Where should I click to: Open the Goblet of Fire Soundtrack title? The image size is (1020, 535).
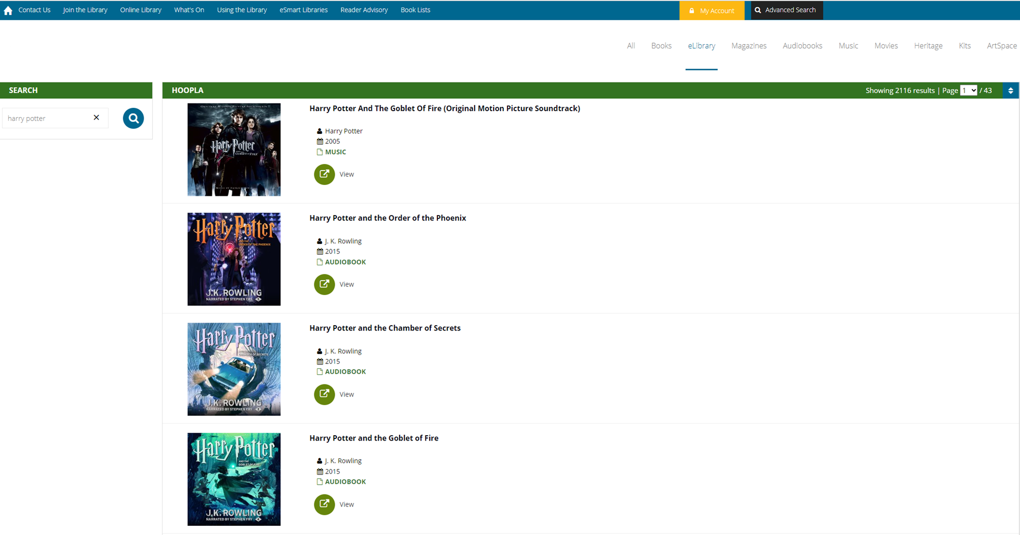(445, 108)
